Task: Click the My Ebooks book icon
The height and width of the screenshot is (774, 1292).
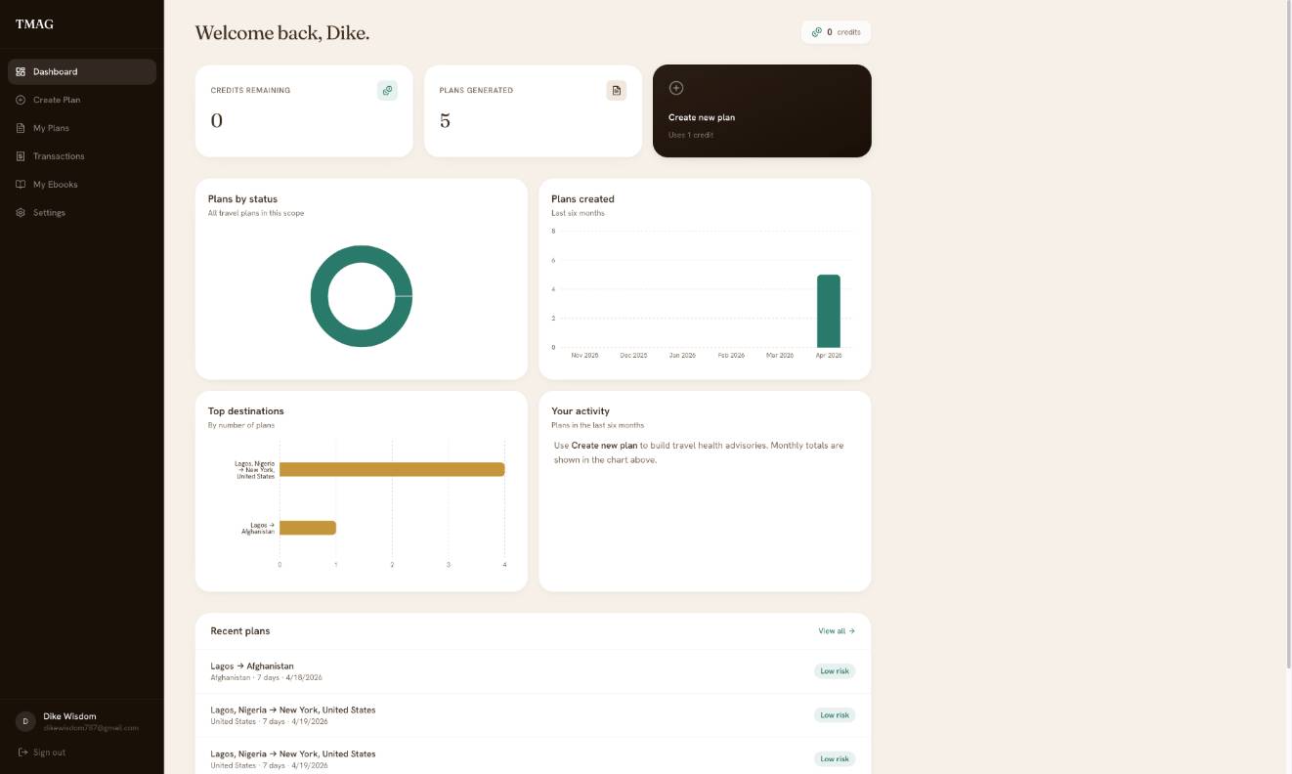Action: [x=21, y=185]
